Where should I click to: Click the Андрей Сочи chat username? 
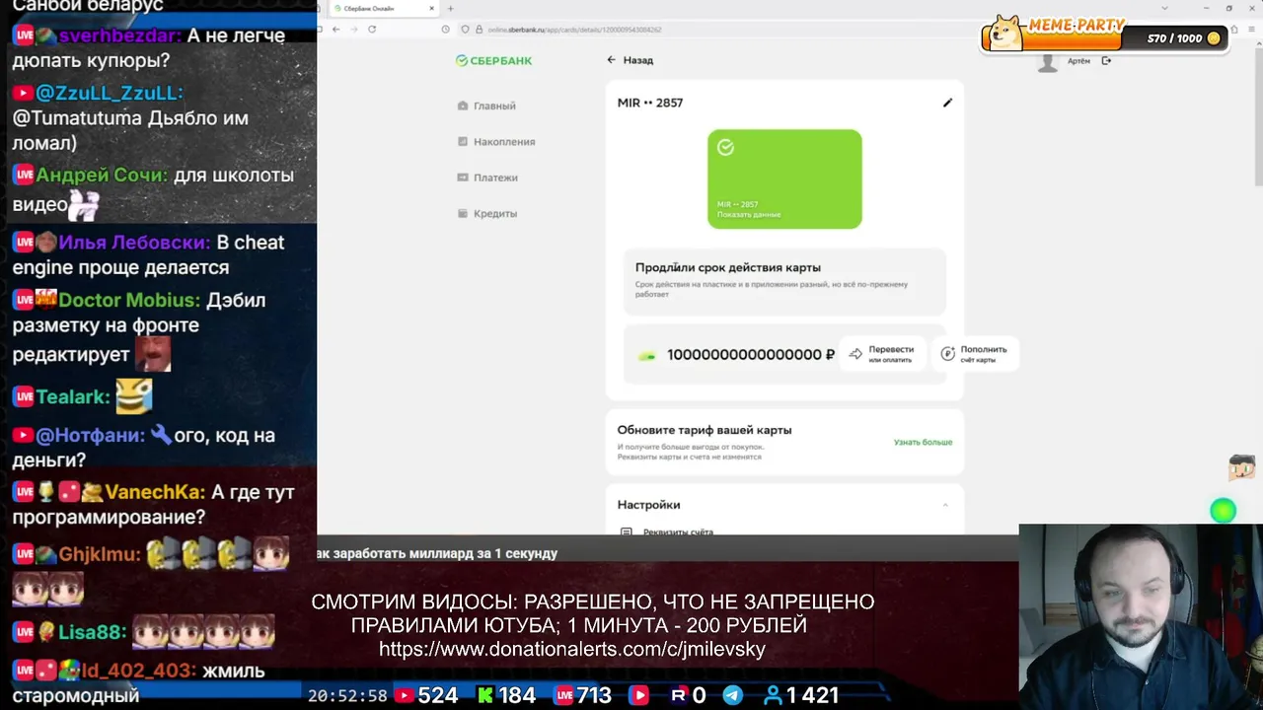[102, 176]
